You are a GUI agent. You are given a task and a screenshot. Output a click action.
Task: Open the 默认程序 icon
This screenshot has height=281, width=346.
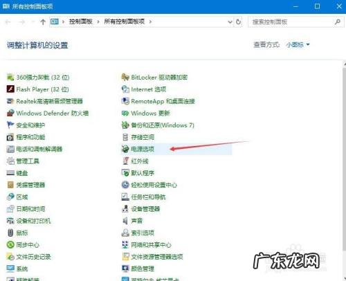[125, 173]
